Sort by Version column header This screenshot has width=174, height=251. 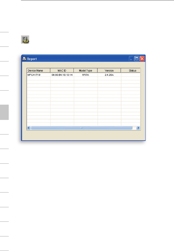[x=109, y=70]
